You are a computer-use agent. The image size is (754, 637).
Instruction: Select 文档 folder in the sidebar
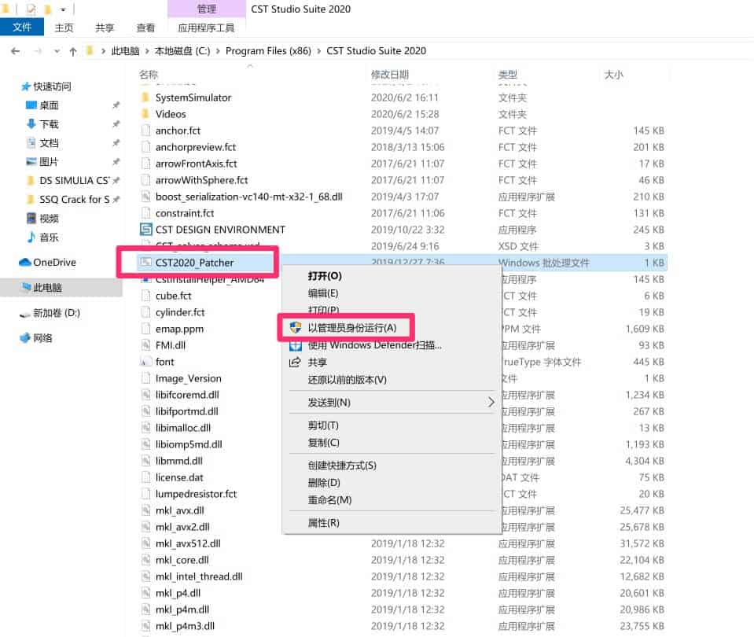tap(49, 143)
